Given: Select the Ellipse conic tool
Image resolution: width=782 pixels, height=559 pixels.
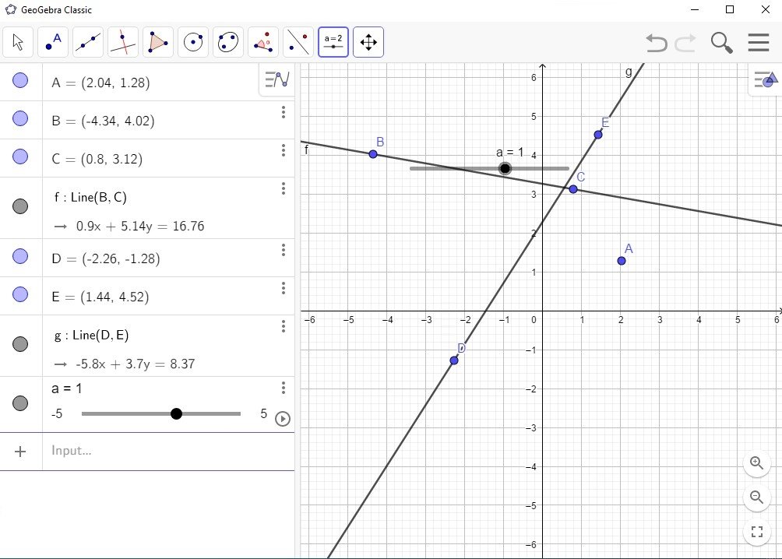Looking at the screenshot, I should (228, 42).
